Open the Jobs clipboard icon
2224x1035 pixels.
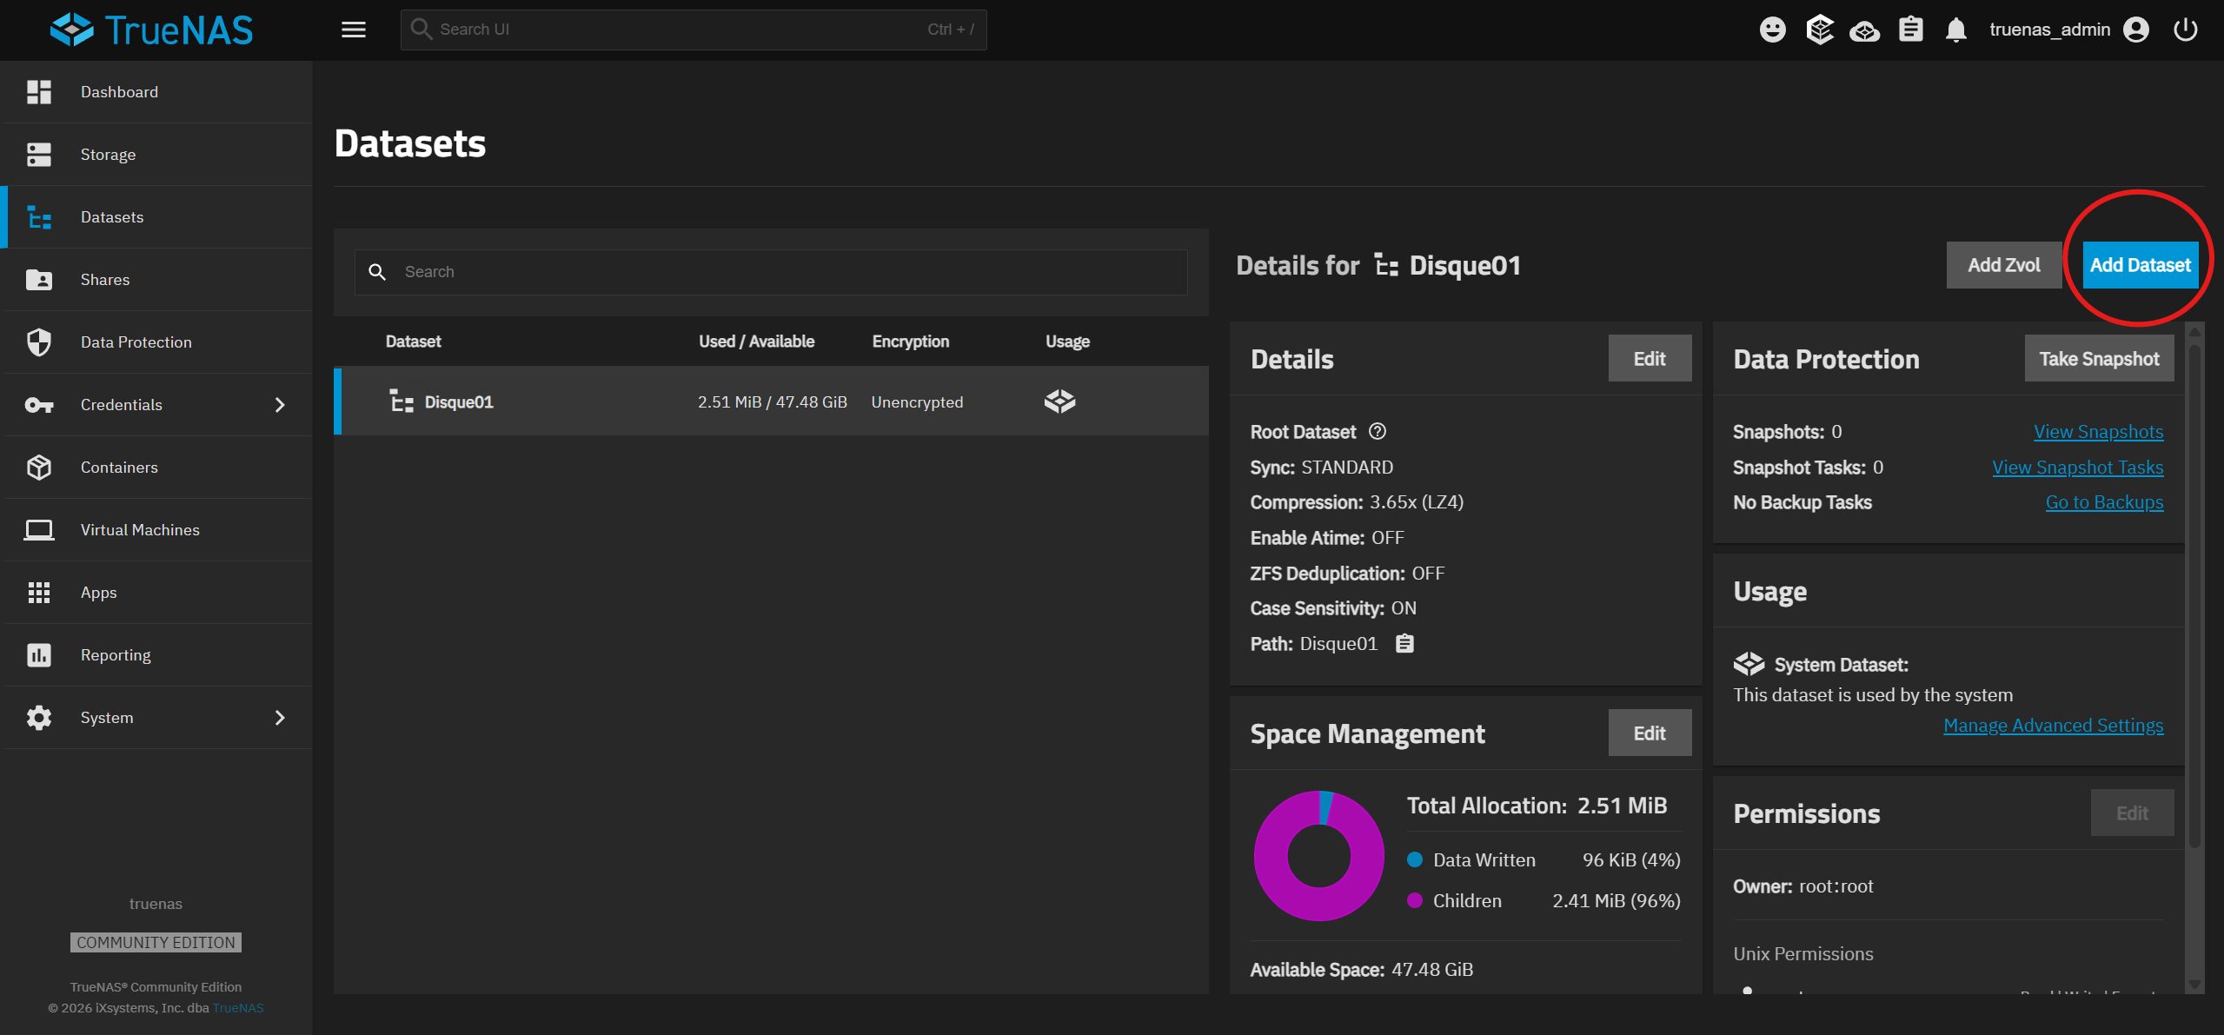(1910, 30)
